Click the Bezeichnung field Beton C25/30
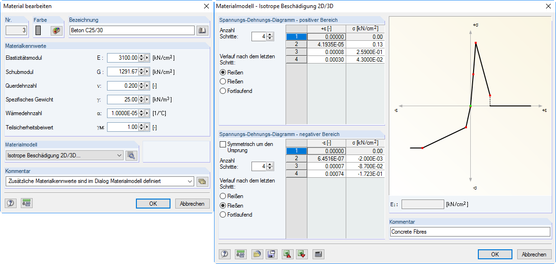Image resolution: width=556 pixels, height=264 pixels. coord(132,30)
